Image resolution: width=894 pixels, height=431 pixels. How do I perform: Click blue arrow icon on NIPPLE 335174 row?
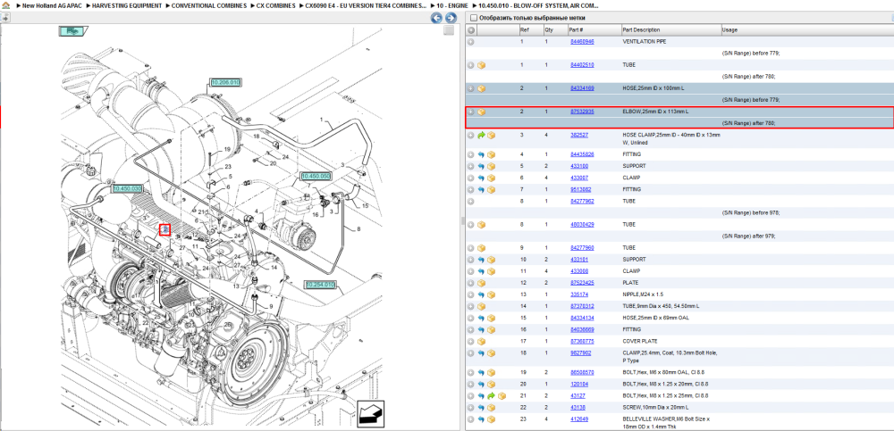click(481, 294)
